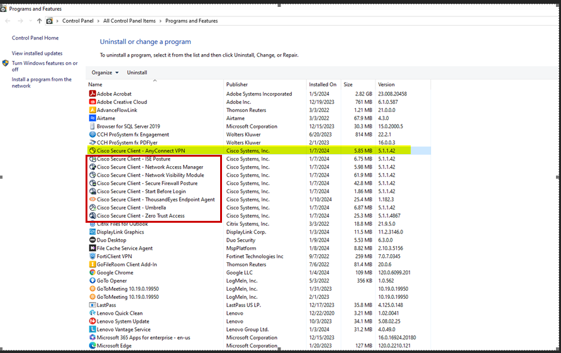
Task: Click the Microsoft Edge icon in list
Action: tap(92, 345)
